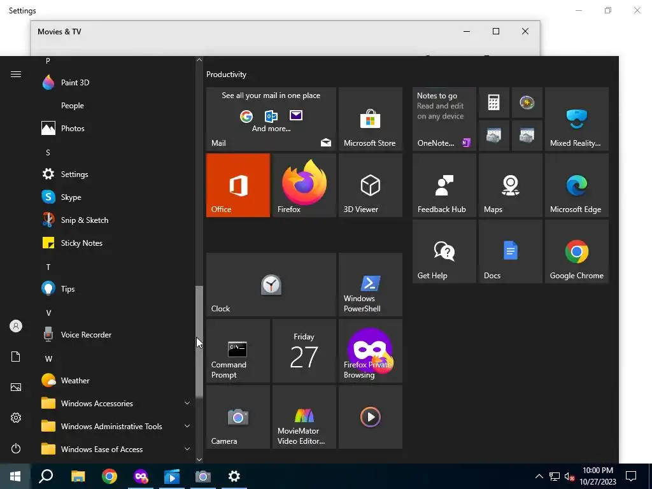Open the Settings gear in Start sidebar
This screenshot has height=489, width=652.
point(16,418)
